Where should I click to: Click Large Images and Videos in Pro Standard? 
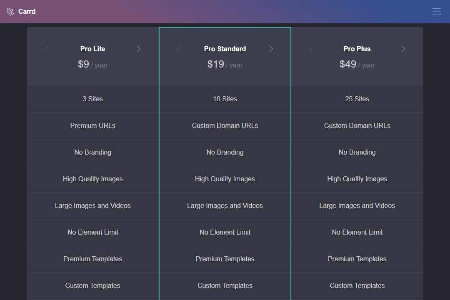pos(225,206)
